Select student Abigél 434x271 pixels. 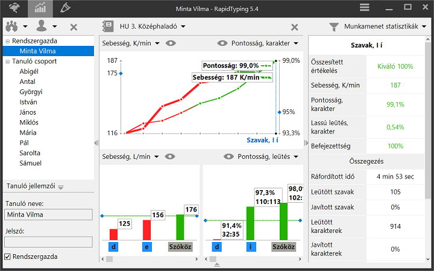tap(29, 71)
